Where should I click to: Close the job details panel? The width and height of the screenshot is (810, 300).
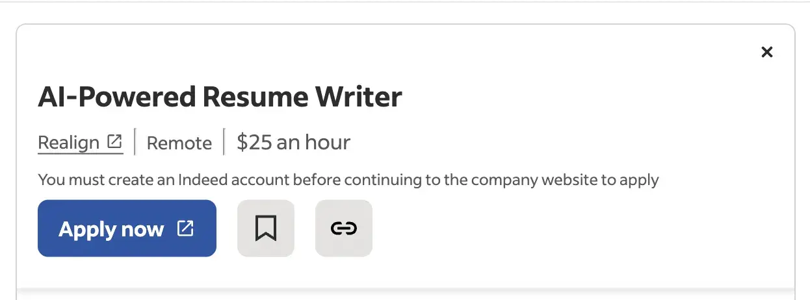[x=767, y=52]
